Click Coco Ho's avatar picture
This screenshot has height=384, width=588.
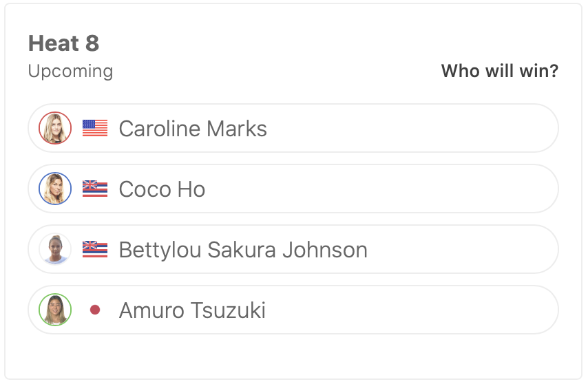pos(55,189)
